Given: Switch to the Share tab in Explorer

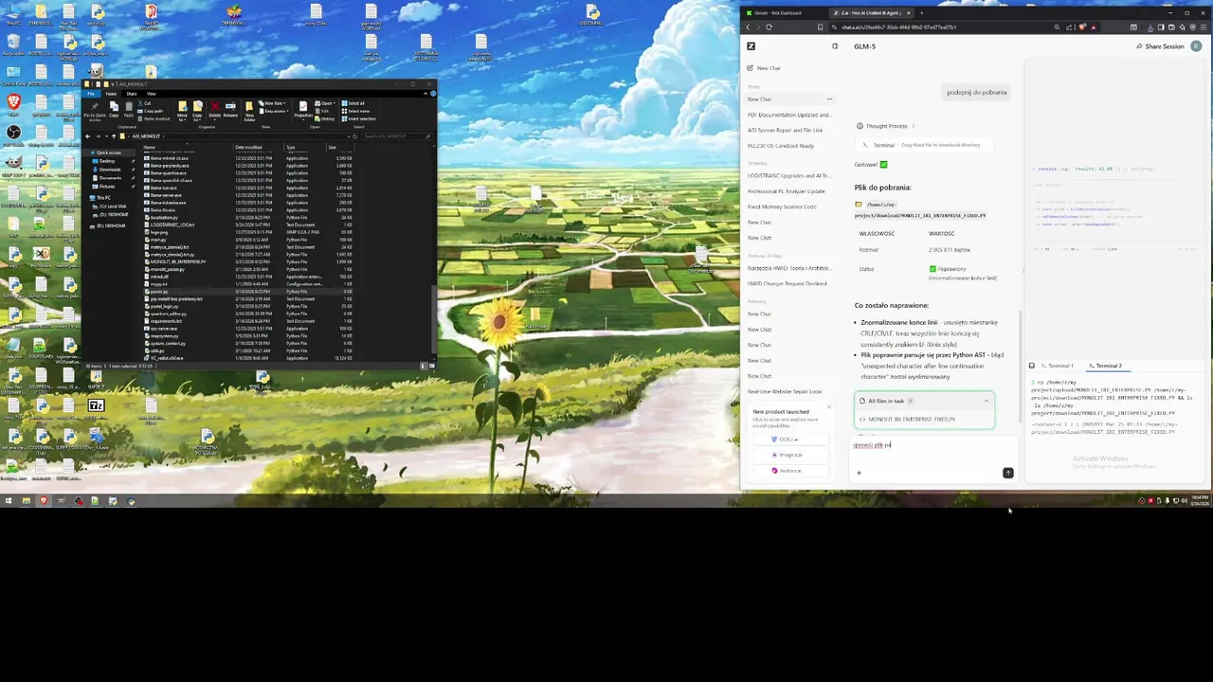Looking at the screenshot, I should click(x=132, y=94).
